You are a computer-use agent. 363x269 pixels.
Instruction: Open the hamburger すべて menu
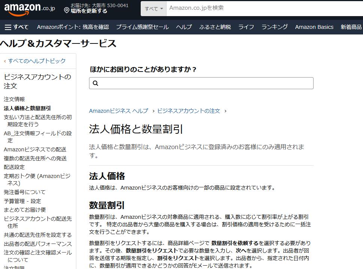[x=16, y=27]
